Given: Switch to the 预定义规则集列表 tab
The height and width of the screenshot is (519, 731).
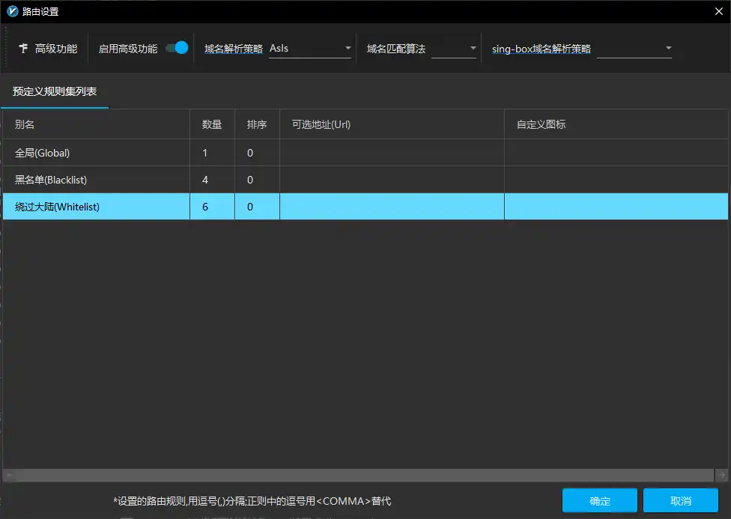Looking at the screenshot, I should 55,91.
